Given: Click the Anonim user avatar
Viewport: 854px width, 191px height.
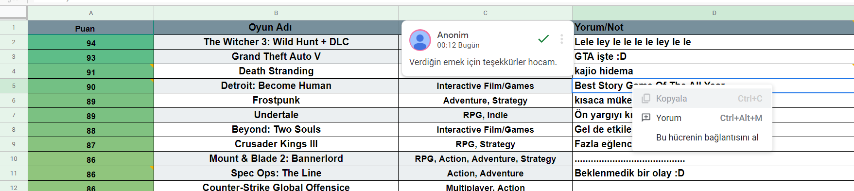Looking at the screenshot, I should tap(420, 40).
